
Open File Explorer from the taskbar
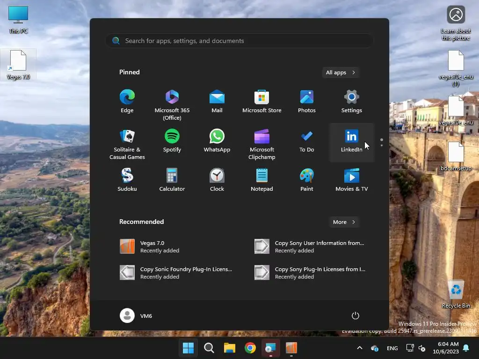229,348
